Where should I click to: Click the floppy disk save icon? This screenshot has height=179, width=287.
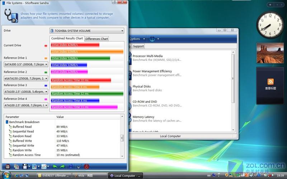(x=25, y=166)
